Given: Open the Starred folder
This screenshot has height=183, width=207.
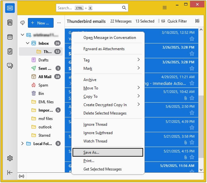Looking at the screenshot, I should click(x=41, y=135).
